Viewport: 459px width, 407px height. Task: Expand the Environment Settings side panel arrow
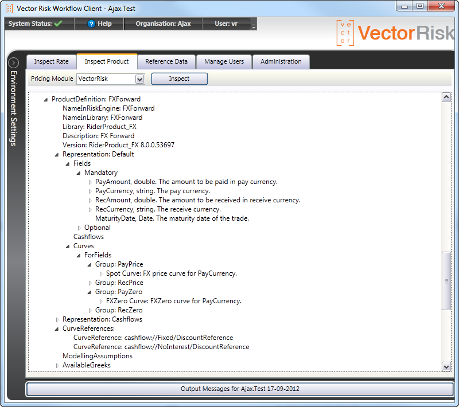coord(13,62)
